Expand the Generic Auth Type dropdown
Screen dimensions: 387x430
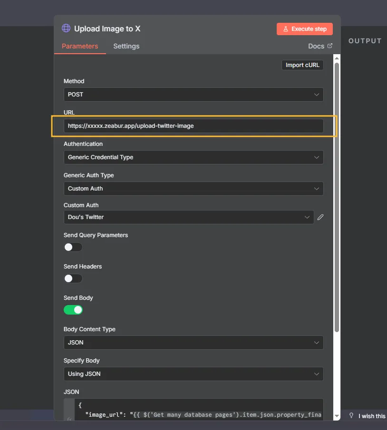193,189
